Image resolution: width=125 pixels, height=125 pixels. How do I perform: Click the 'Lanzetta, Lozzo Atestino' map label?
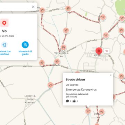click(x=30, y=99)
